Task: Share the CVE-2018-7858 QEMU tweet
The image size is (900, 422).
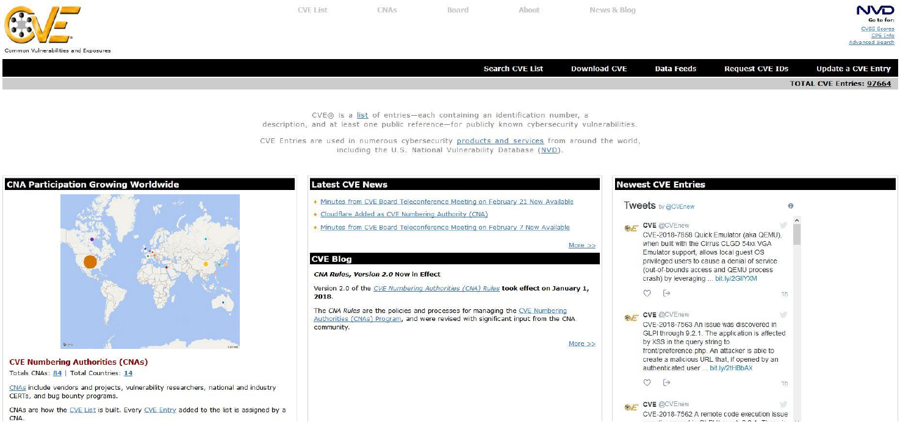Action: [666, 293]
